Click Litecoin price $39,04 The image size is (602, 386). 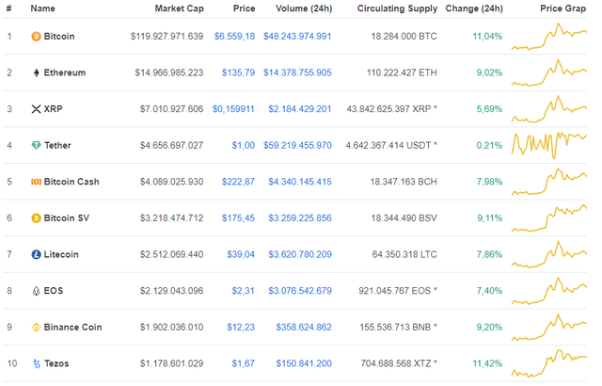(x=241, y=254)
